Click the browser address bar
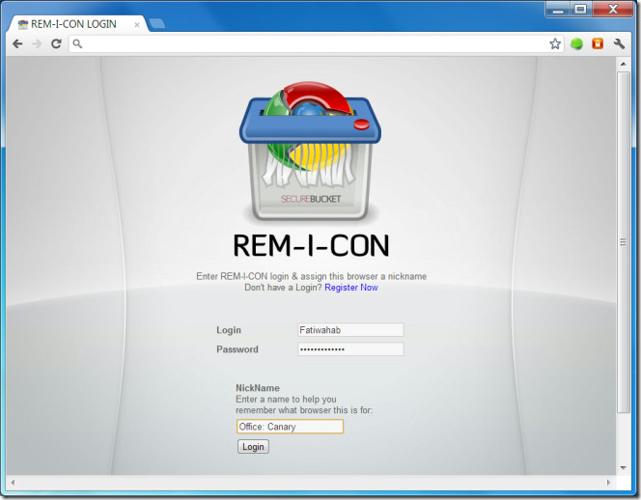 coord(315,43)
